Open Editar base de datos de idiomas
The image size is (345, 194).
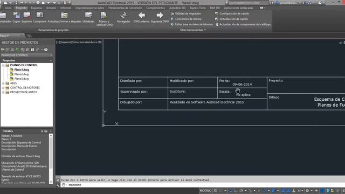(192, 24)
